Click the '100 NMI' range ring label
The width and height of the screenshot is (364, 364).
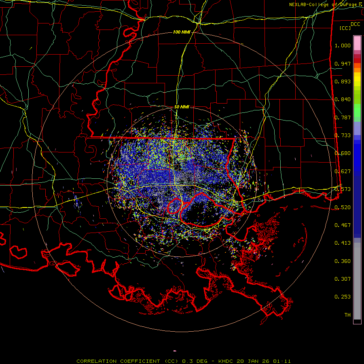(182, 32)
